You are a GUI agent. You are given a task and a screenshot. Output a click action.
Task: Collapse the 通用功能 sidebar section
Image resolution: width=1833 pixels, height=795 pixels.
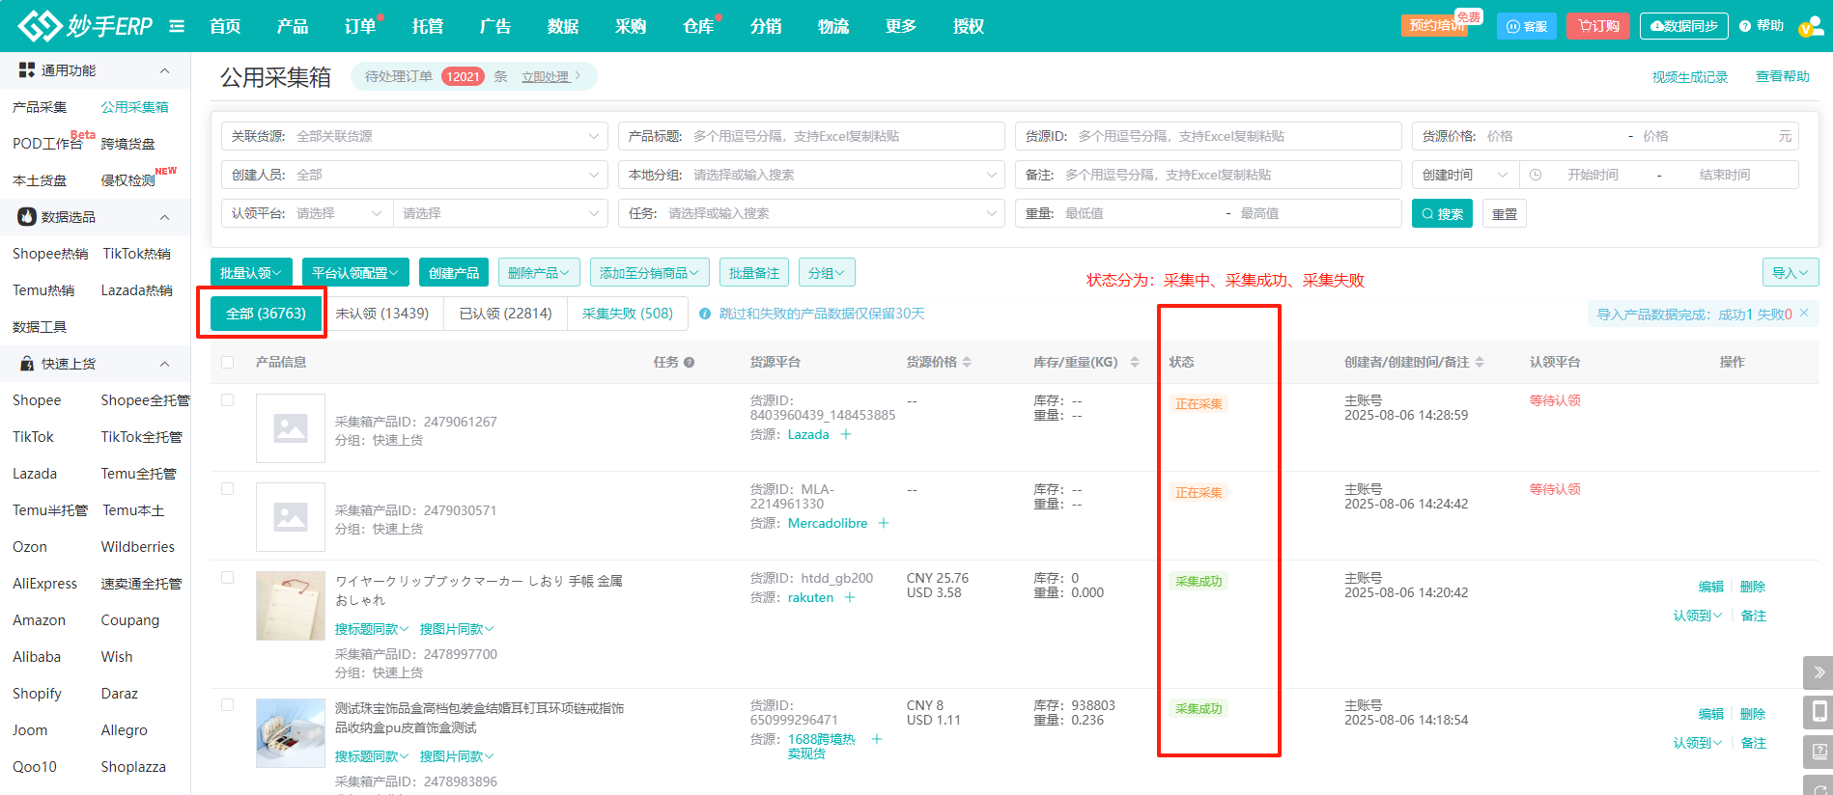point(164,70)
